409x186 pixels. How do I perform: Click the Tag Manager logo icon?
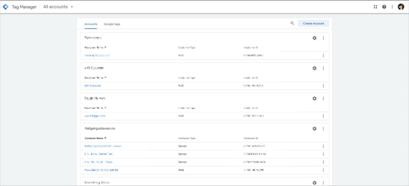6,7
